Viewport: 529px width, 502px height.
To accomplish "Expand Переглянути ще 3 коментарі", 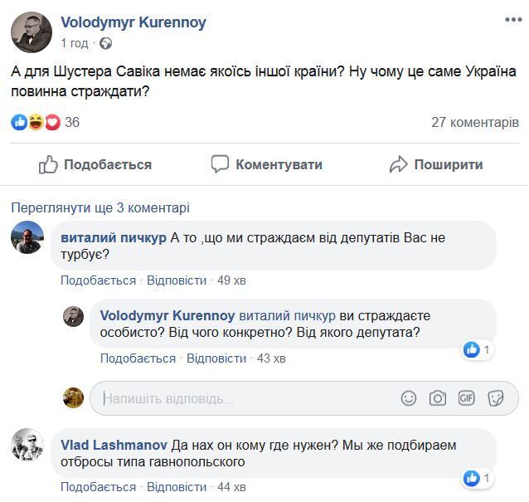I will point(99,207).
